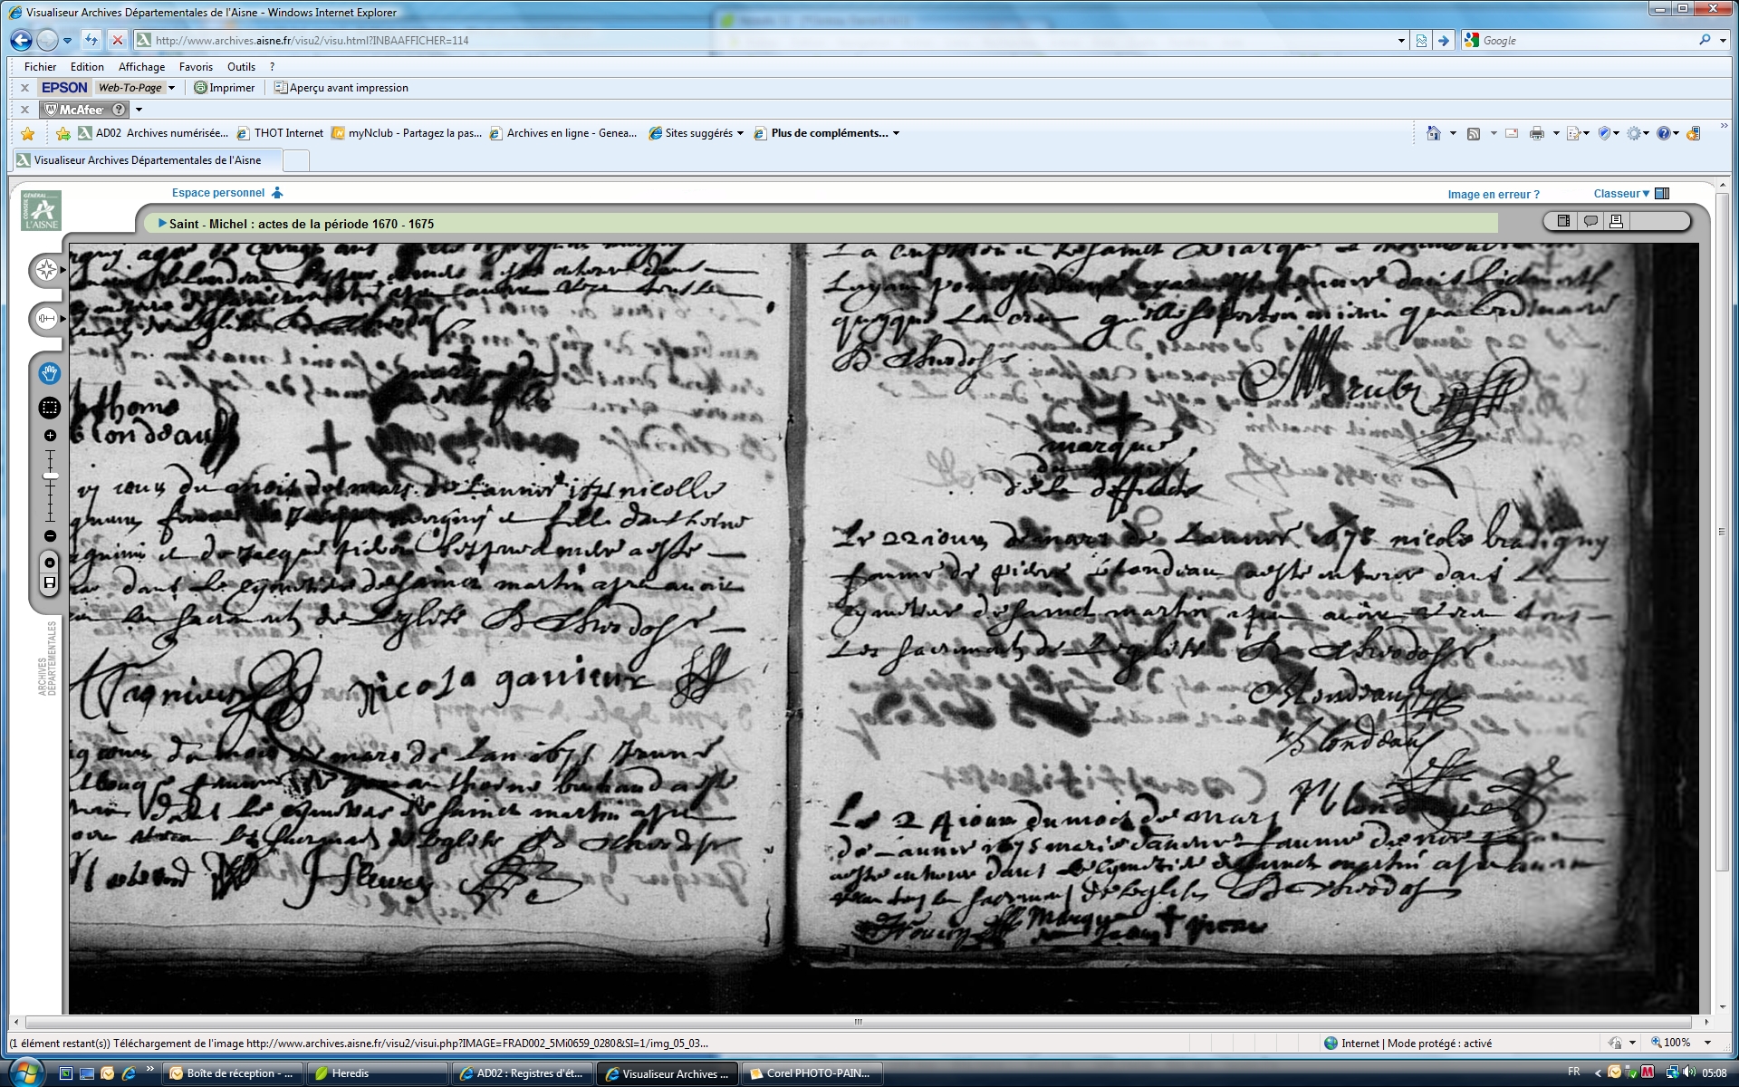The width and height of the screenshot is (1739, 1087).
Task: Open the viewer print icon
Action: click(x=1616, y=221)
